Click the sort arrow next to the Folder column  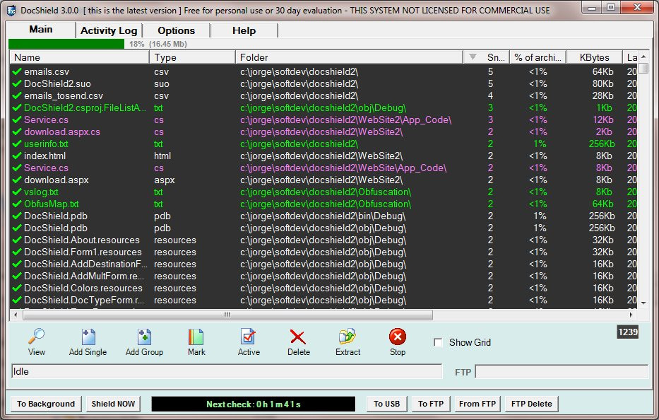473,57
